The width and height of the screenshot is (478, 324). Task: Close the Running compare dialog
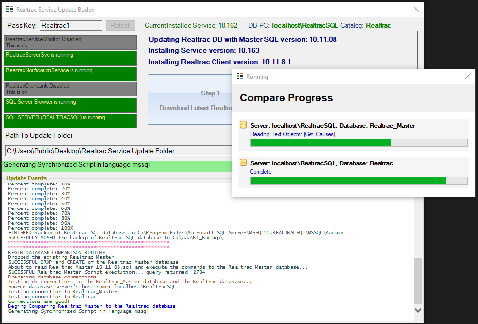468,76
